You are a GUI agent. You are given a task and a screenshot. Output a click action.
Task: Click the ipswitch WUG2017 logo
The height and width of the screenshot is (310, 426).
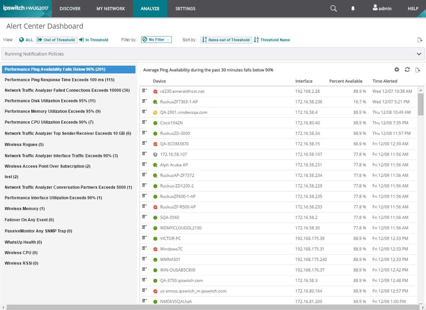coord(26,8)
